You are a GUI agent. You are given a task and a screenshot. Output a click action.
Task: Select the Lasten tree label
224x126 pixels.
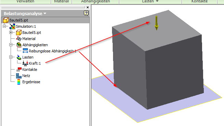coord(28,57)
